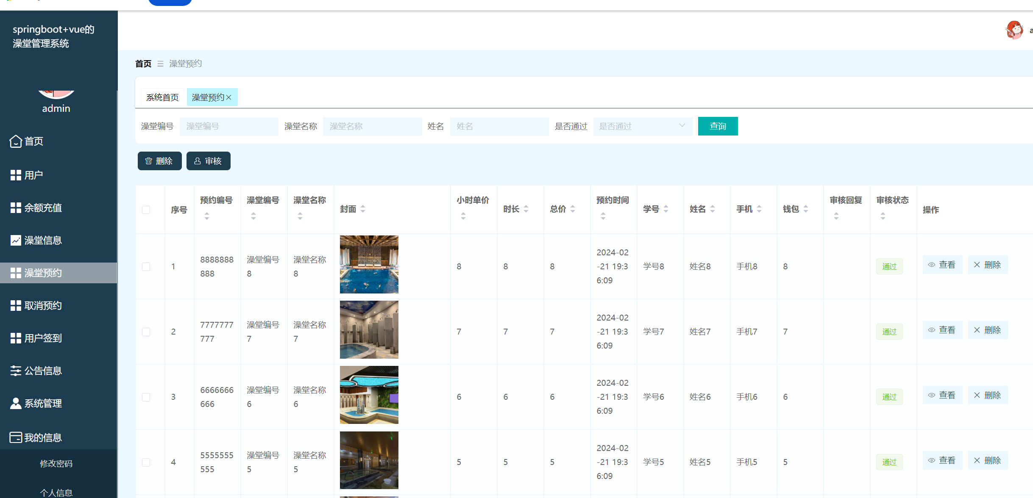1033x498 pixels.
Task: Switch to the 系统首页 tab
Action: click(x=161, y=97)
